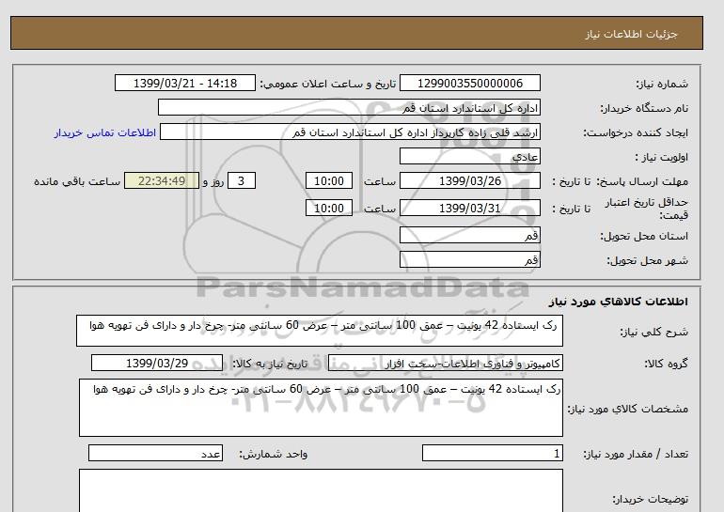724x512 pixels.
Task: Select the اطلاعات کالاهای مورد نیاز section heading
Action: [x=619, y=302]
